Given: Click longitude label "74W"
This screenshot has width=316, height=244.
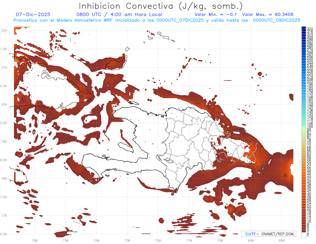Looking at the screenshot, I should tap(96, 240).
